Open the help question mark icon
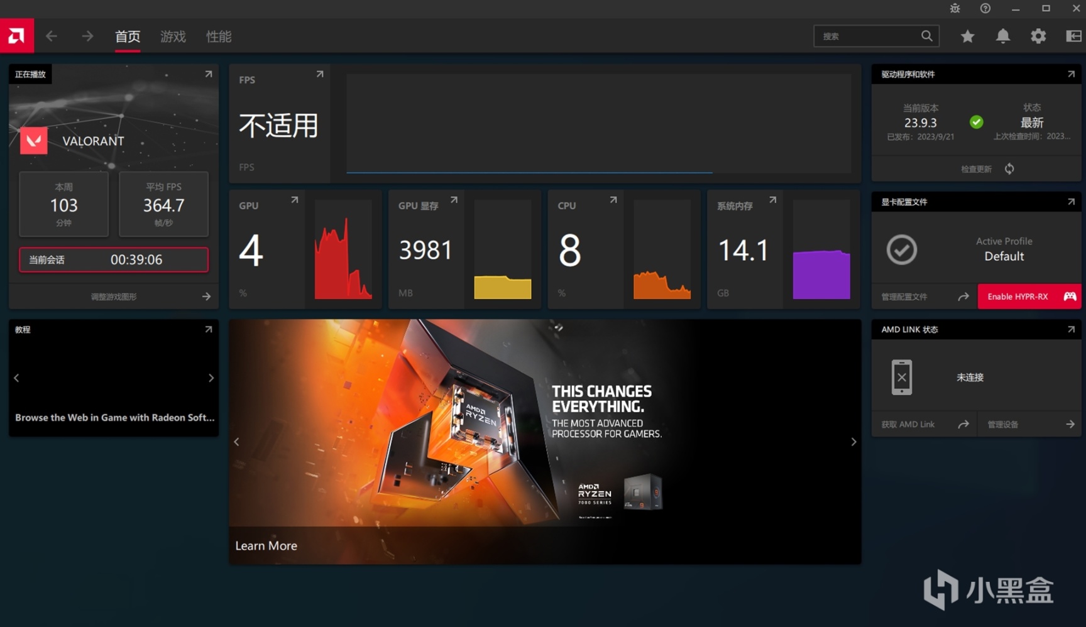This screenshot has height=627, width=1086. [x=985, y=8]
